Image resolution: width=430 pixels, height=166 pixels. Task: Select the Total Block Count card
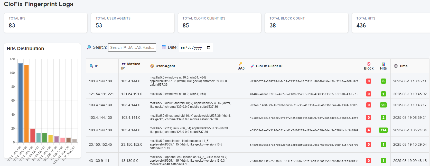pos(306,23)
